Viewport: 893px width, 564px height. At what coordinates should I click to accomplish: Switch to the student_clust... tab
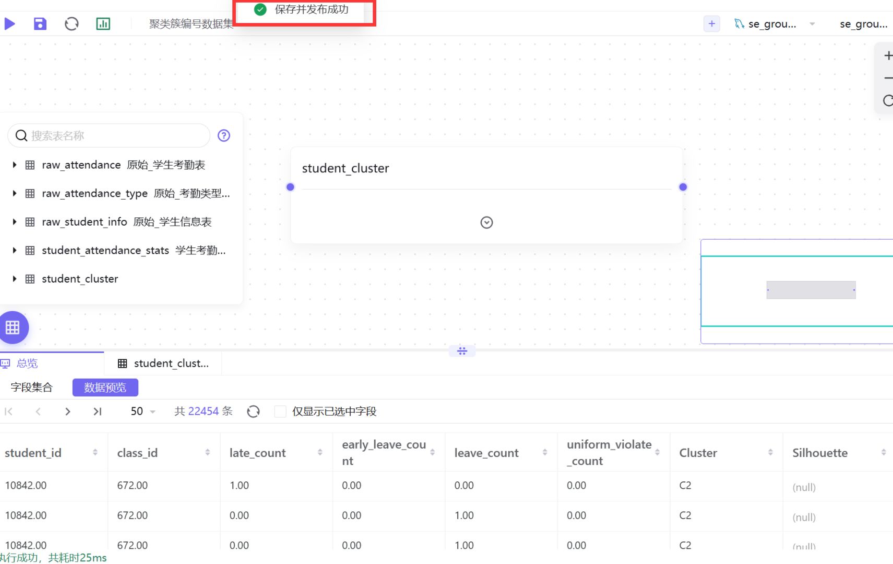pyautogui.click(x=163, y=363)
